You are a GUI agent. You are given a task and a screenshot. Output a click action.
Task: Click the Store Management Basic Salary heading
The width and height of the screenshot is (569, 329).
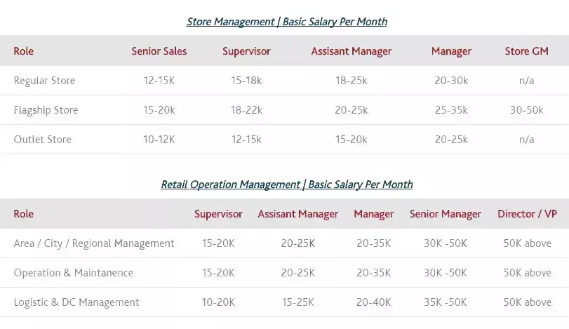(x=287, y=22)
